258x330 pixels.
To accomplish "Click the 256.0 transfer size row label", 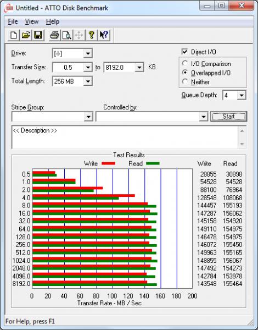I will (x=23, y=245).
